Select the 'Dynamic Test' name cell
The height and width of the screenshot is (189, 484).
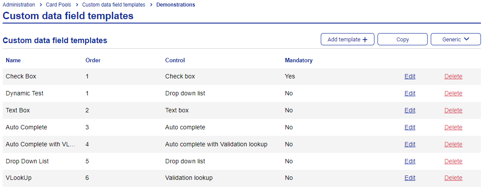pos(25,93)
